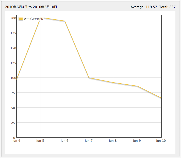
Task: Click the yellow legend color swatch
Action: pyautogui.click(x=21, y=19)
